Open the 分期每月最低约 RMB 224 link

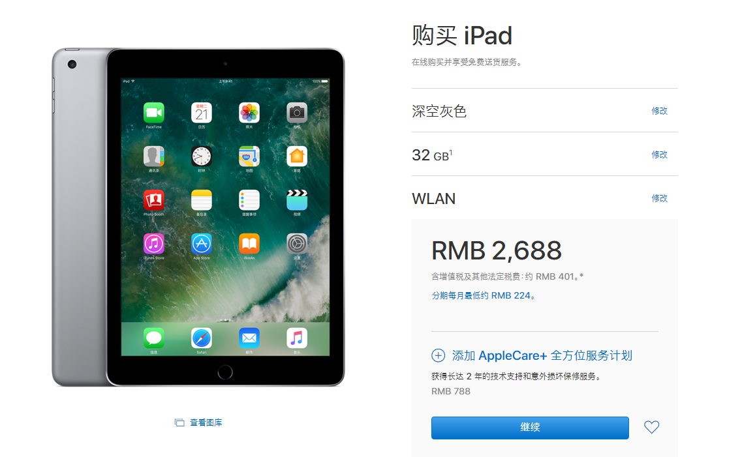point(484,296)
